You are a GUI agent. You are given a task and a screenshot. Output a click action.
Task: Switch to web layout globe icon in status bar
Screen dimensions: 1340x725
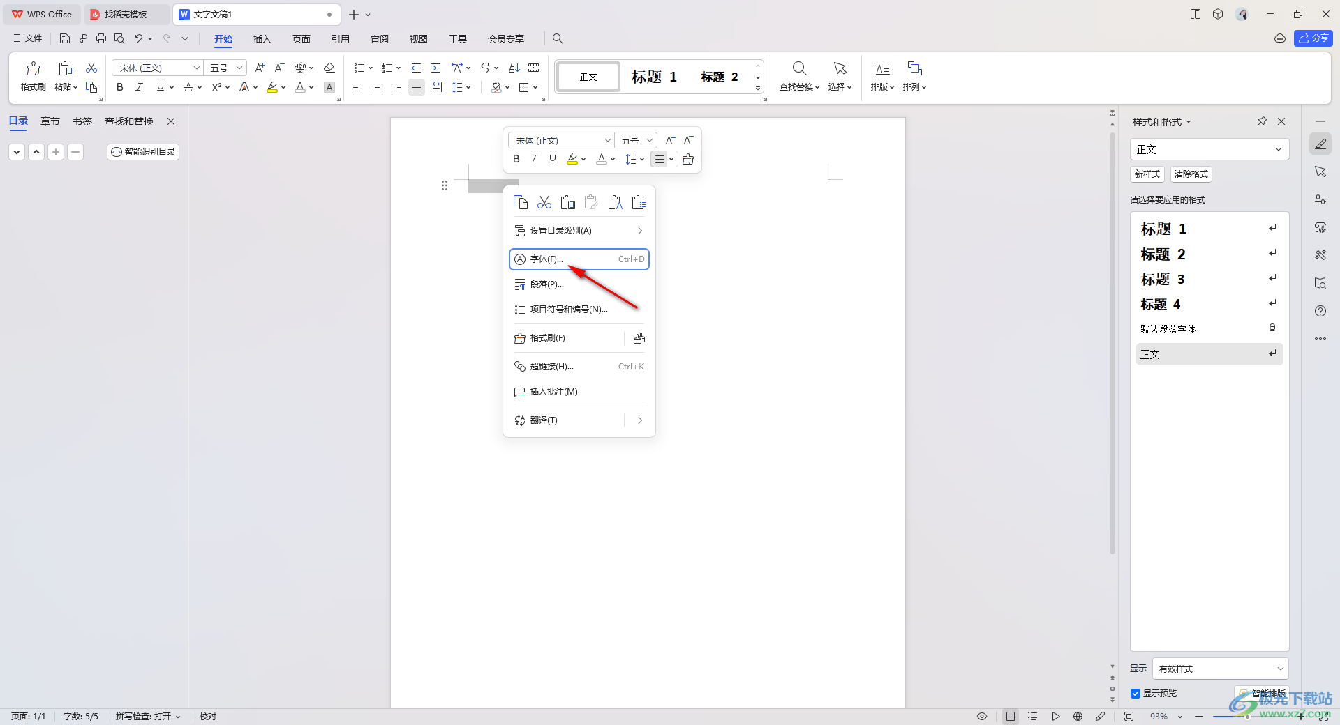(x=1078, y=716)
